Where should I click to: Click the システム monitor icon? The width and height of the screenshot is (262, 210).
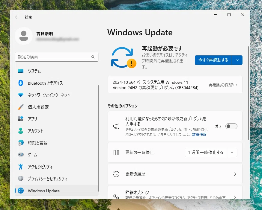point(21,71)
